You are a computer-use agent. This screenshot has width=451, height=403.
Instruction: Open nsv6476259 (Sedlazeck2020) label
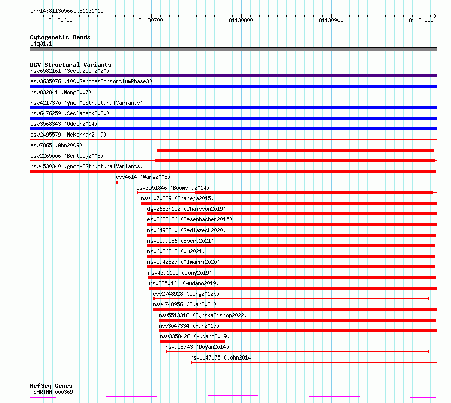[70, 113]
